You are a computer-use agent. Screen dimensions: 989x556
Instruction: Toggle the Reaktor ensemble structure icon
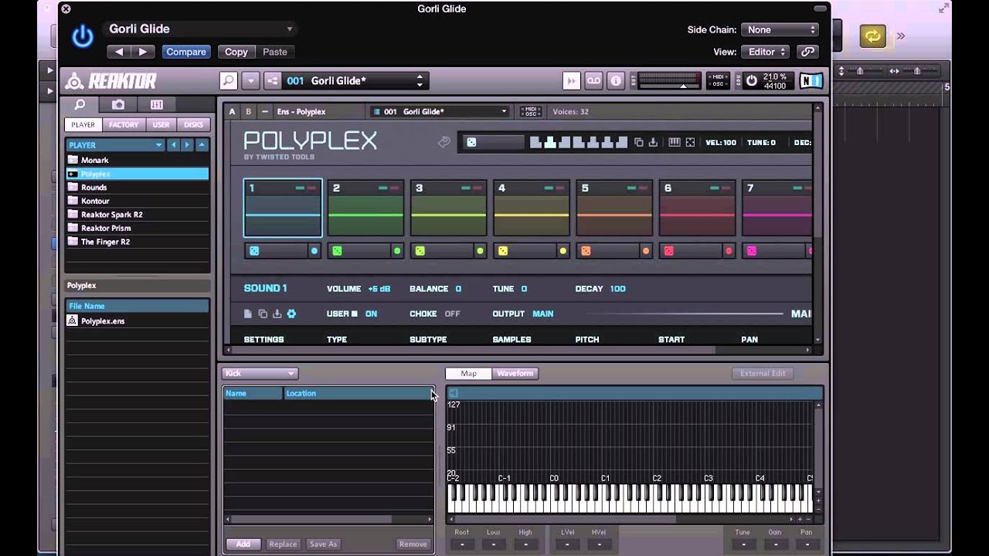pyautogui.click(x=272, y=80)
